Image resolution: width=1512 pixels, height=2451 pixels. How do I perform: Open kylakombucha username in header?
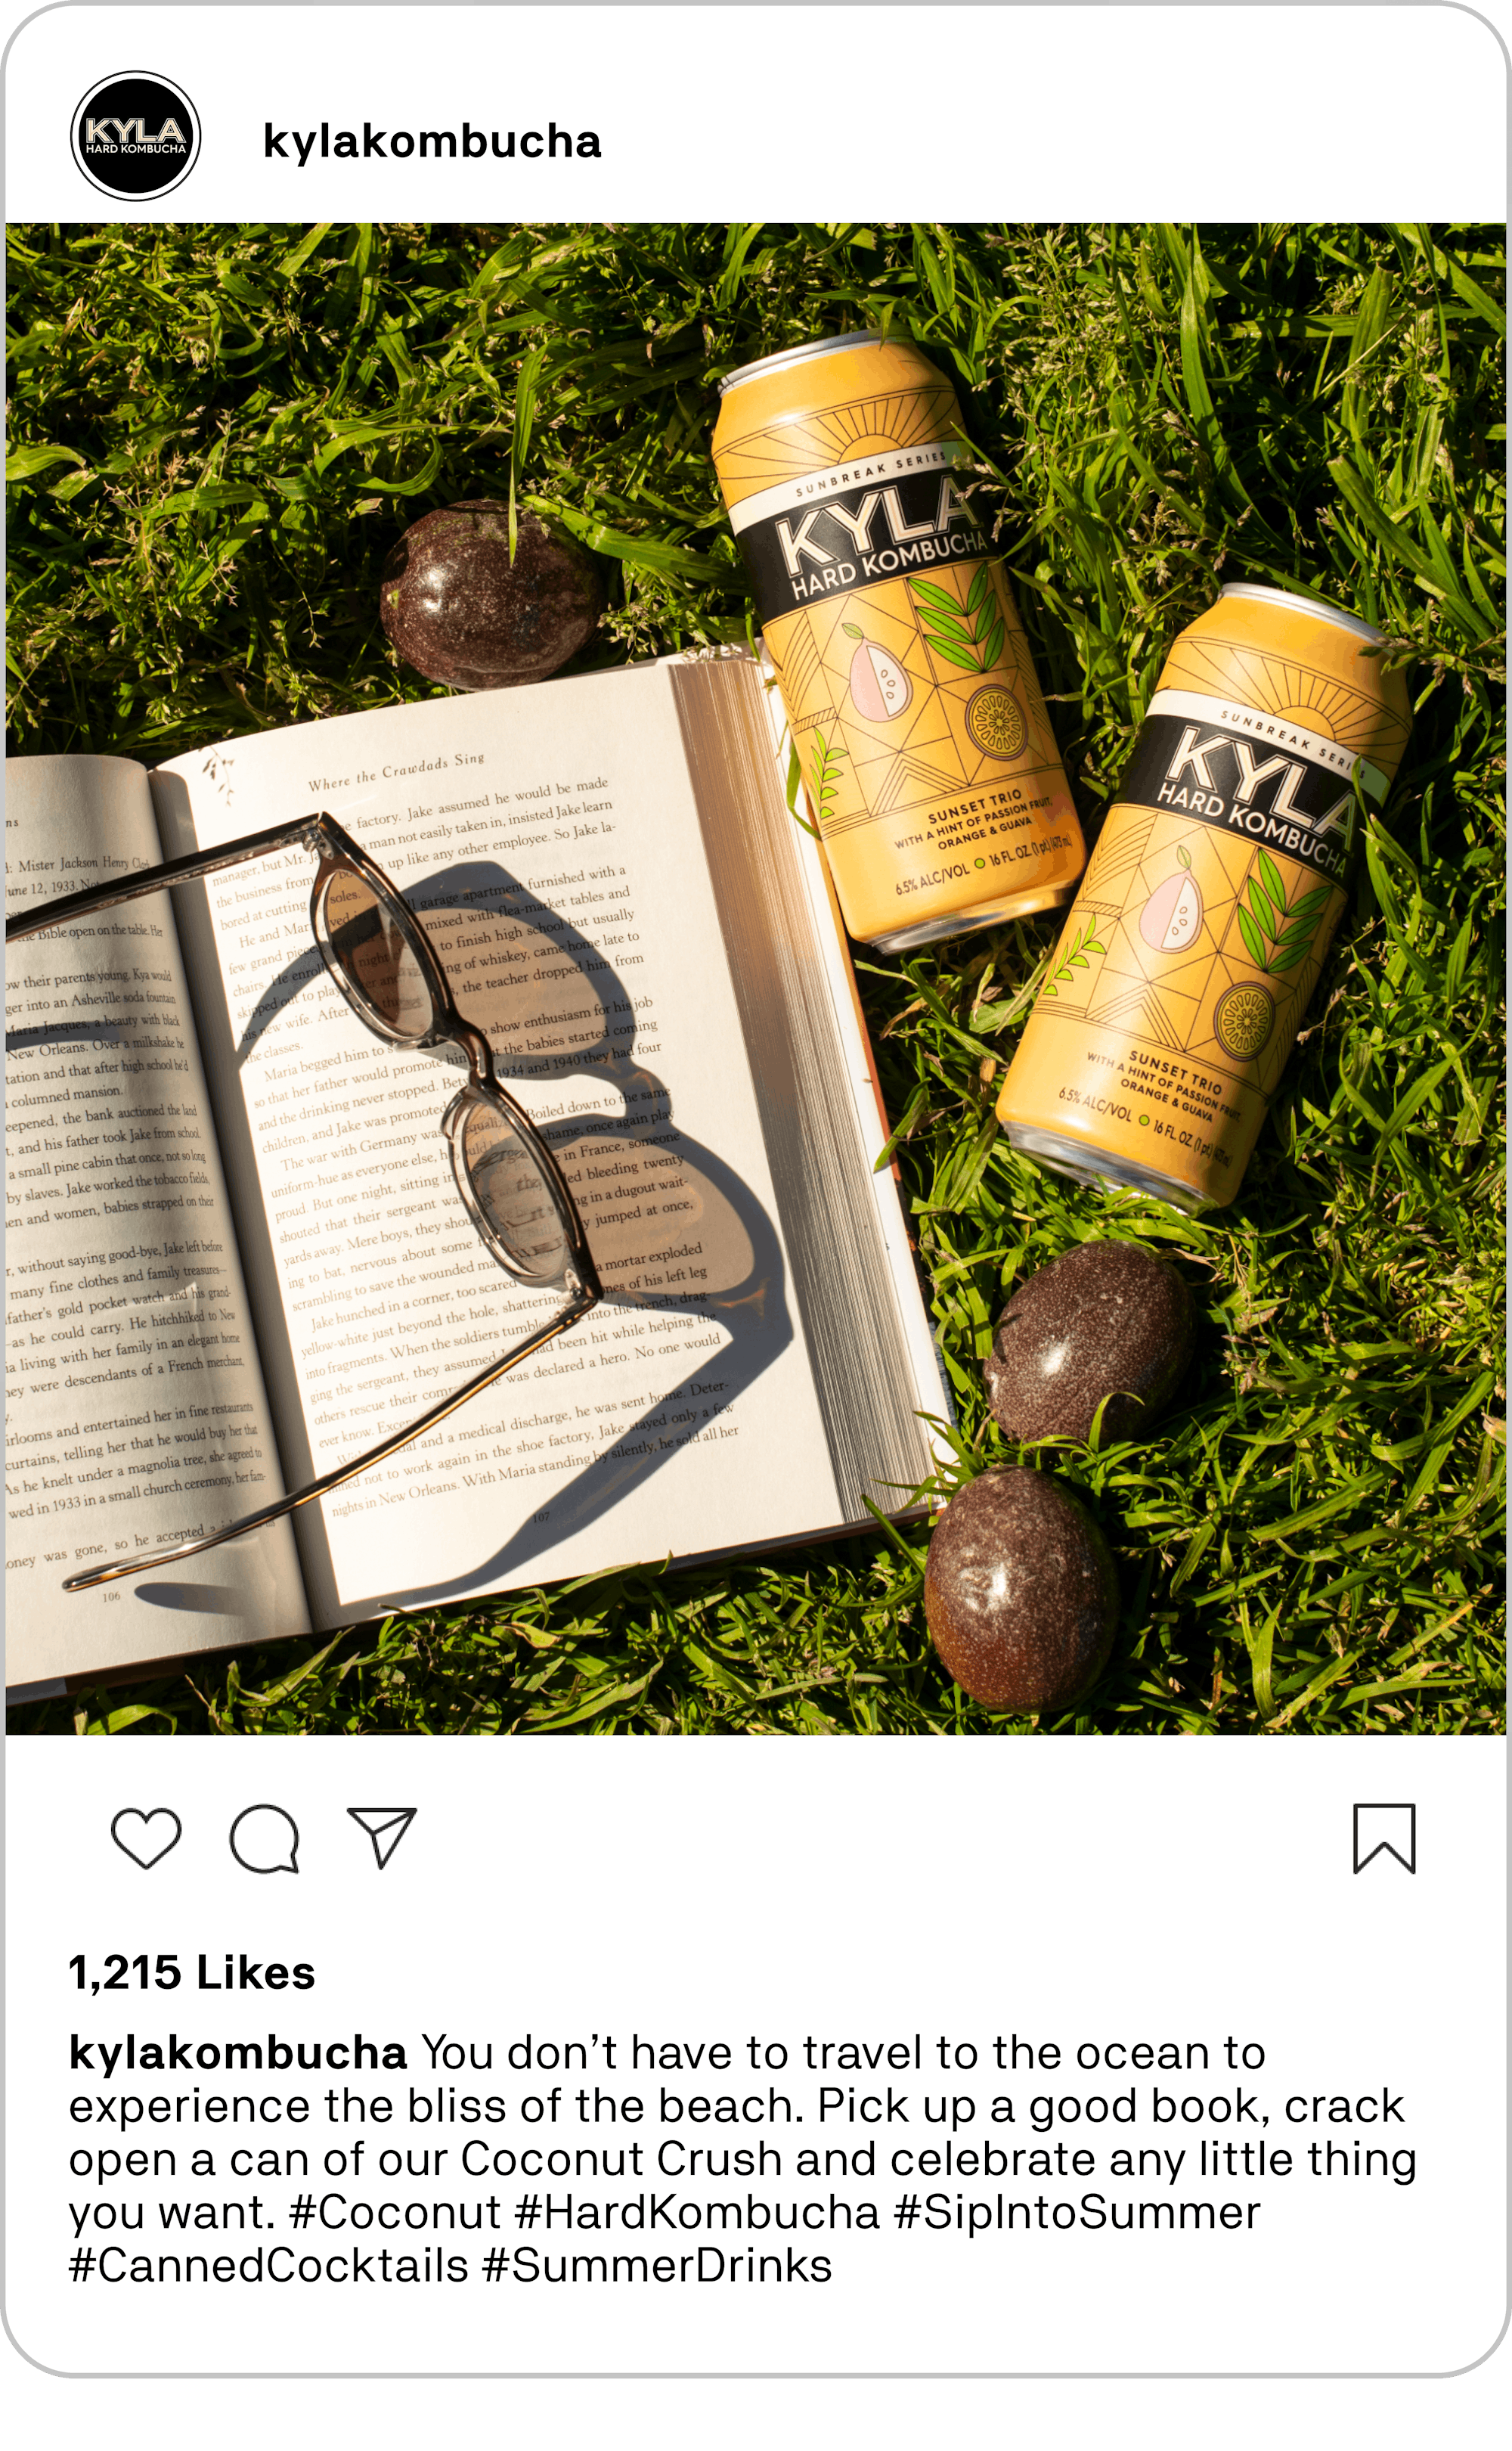point(432,142)
